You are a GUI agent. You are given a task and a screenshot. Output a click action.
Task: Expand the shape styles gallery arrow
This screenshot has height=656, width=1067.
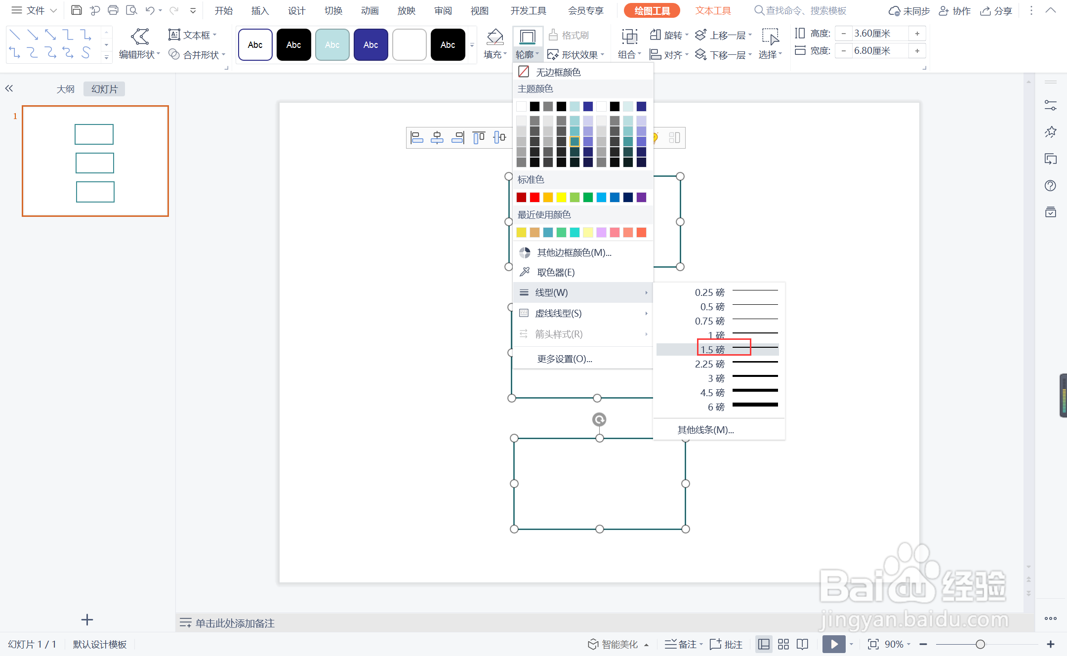pos(472,45)
